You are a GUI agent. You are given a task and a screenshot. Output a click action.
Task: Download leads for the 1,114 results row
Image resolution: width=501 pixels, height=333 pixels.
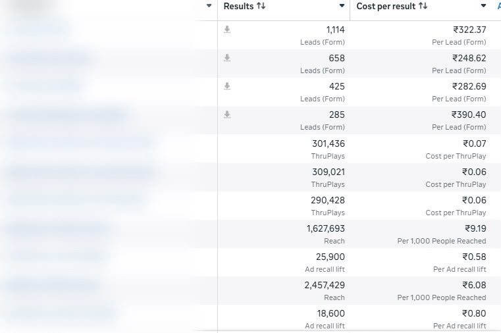227,30
